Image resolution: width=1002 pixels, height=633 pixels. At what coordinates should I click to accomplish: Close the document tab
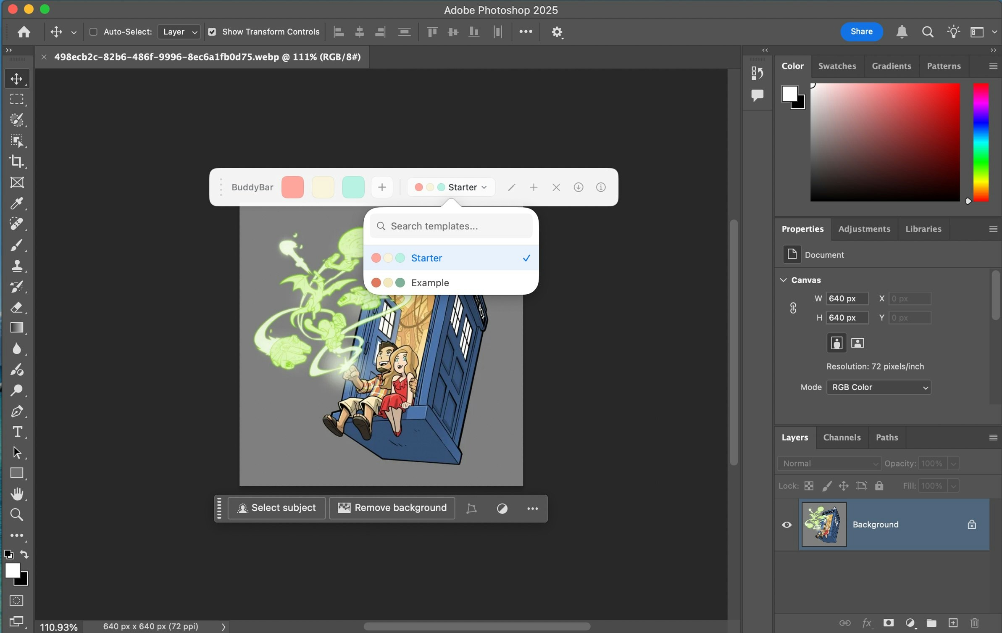click(x=44, y=57)
